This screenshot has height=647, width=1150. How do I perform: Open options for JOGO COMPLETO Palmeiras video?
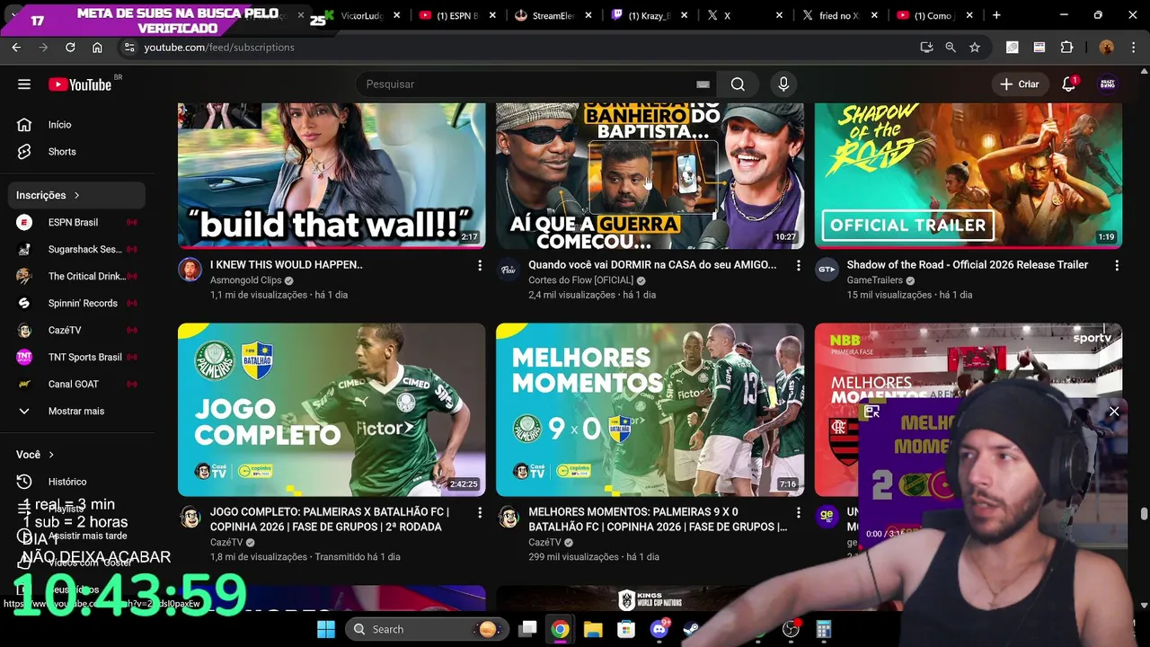(480, 513)
